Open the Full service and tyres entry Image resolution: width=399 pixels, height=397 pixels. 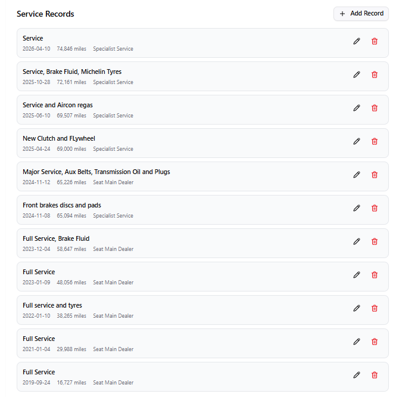(202, 310)
